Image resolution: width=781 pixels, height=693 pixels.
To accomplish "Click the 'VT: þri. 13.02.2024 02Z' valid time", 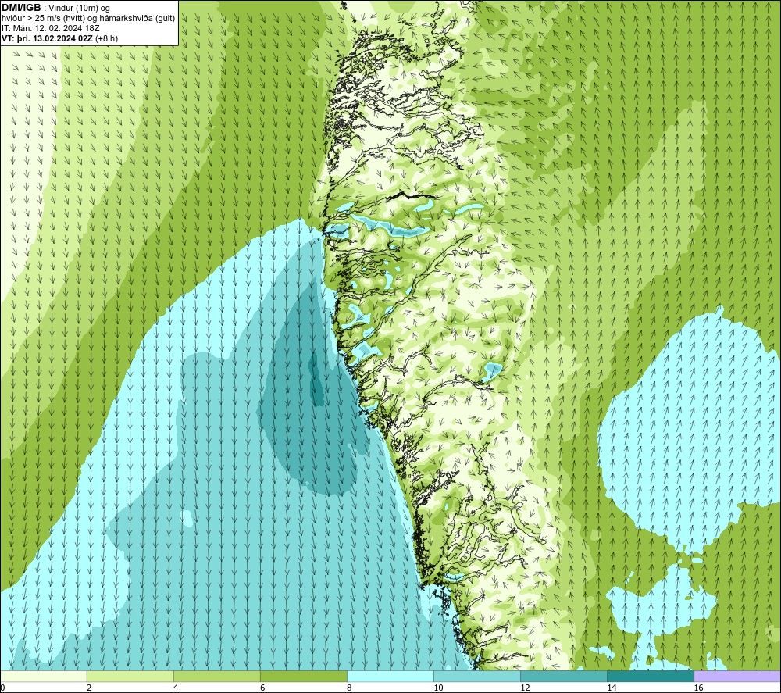I will pyautogui.click(x=47, y=38).
